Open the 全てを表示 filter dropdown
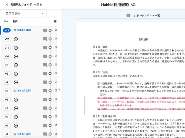Screen dimensions: 185x138 pos(23,13)
